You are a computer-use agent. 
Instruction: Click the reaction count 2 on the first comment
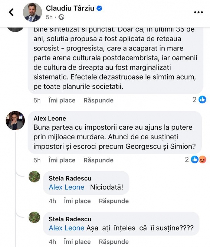point(194,99)
